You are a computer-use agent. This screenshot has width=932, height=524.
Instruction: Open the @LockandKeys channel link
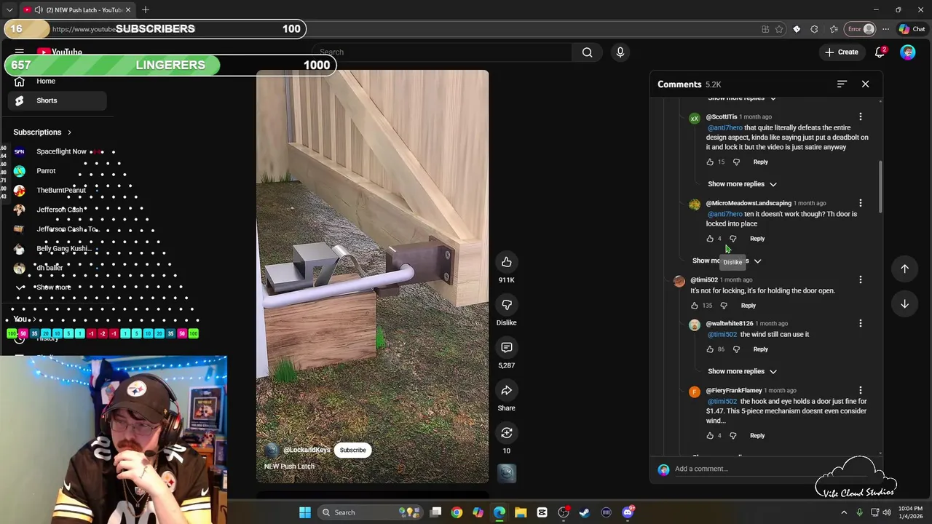pos(307,450)
